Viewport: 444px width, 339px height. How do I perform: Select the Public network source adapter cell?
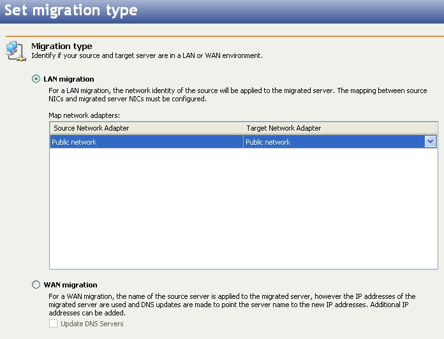[146, 142]
